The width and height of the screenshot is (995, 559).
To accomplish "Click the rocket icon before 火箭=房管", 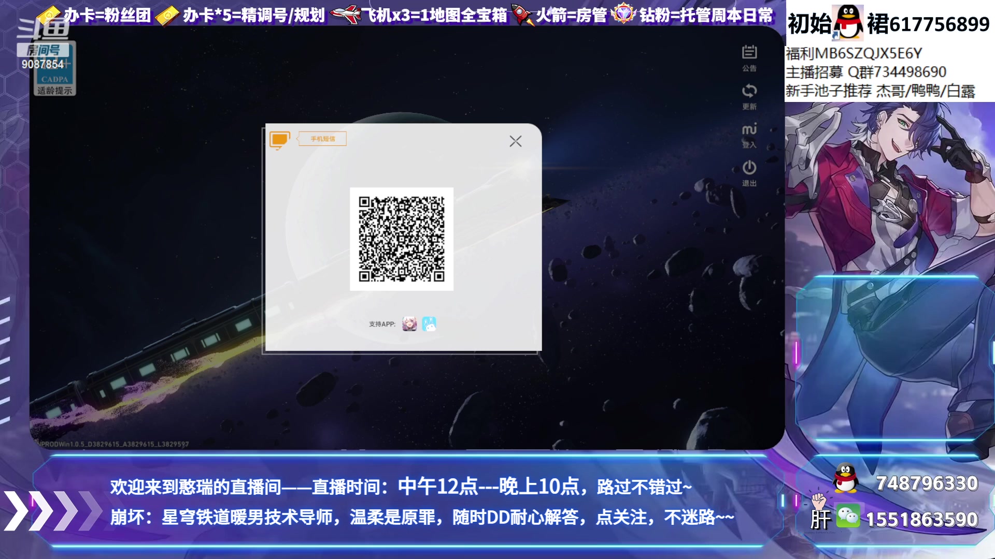I will click(522, 14).
